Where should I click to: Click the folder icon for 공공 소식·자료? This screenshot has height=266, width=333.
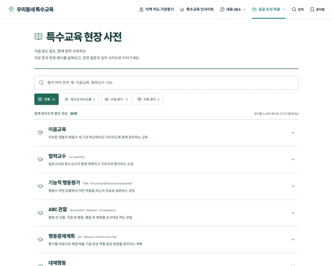[254, 9]
